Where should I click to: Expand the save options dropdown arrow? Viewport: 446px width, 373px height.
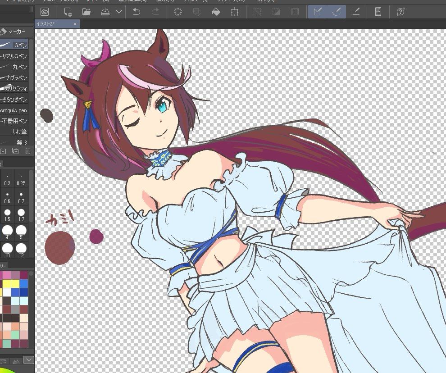(x=119, y=12)
